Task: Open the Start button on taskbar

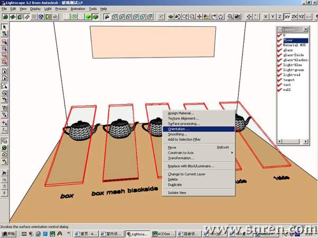Action: 8,234
